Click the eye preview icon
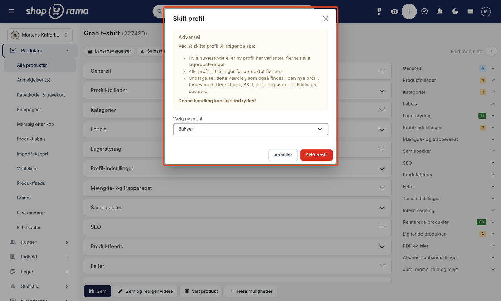This screenshot has height=301, width=501. pyautogui.click(x=394, y=11)
